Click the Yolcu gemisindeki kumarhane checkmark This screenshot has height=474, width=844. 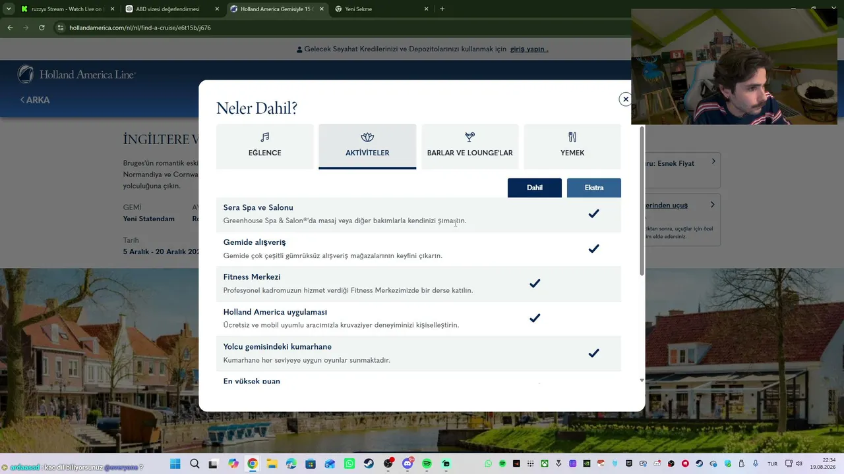pyautogui.click(x=594, y=353)
